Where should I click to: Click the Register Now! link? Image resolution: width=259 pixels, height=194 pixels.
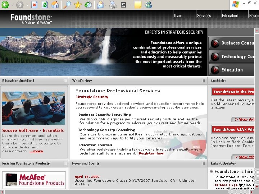152,153
